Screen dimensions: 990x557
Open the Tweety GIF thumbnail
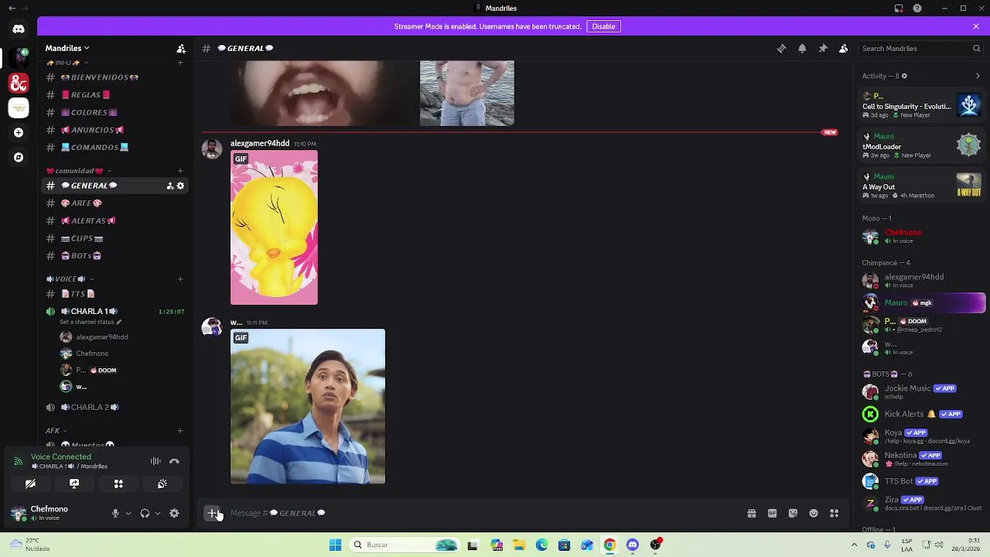pyautogui.click(x=274, y=227)
